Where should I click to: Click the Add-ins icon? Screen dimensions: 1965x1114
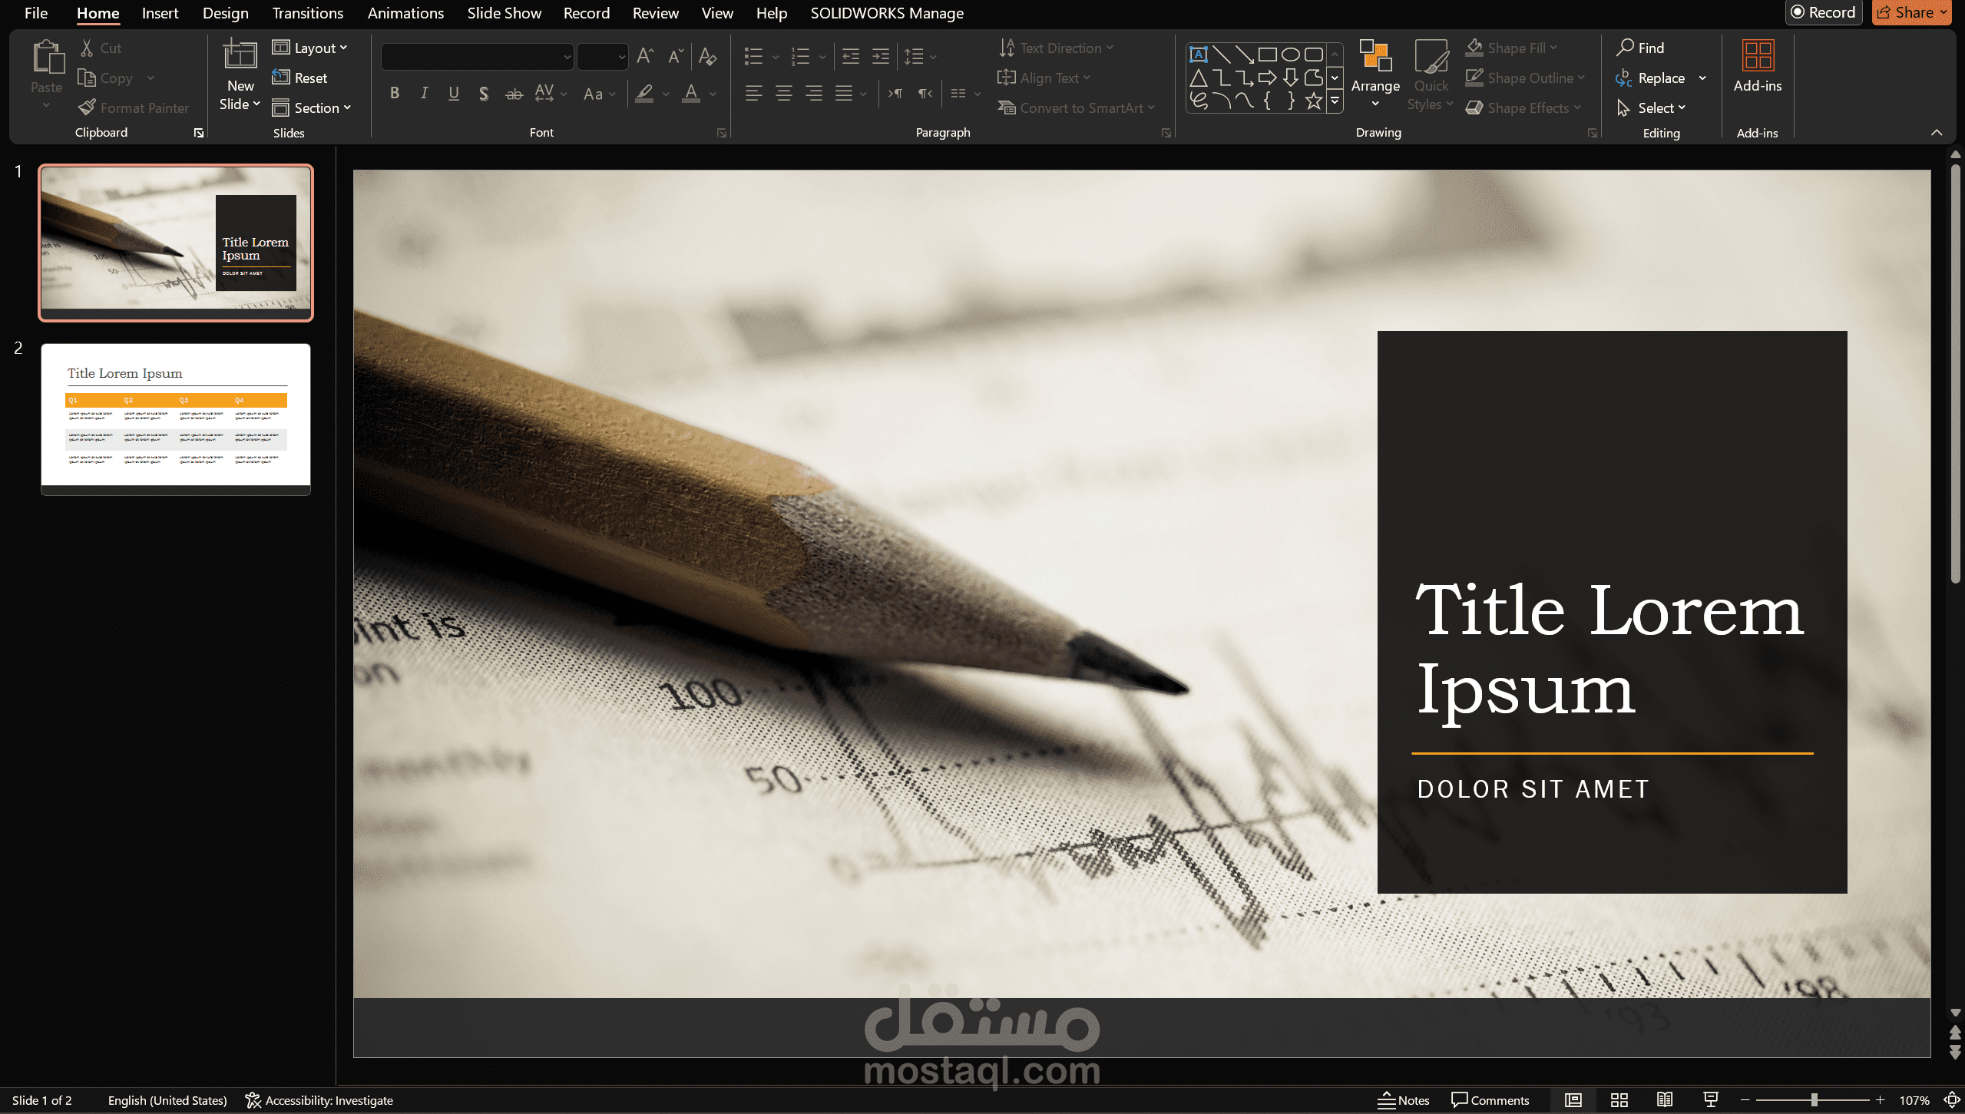pos(1757,56)
